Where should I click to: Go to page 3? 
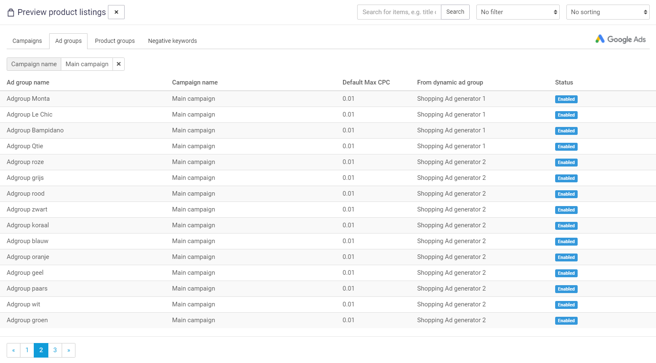(x=55, y=350)
